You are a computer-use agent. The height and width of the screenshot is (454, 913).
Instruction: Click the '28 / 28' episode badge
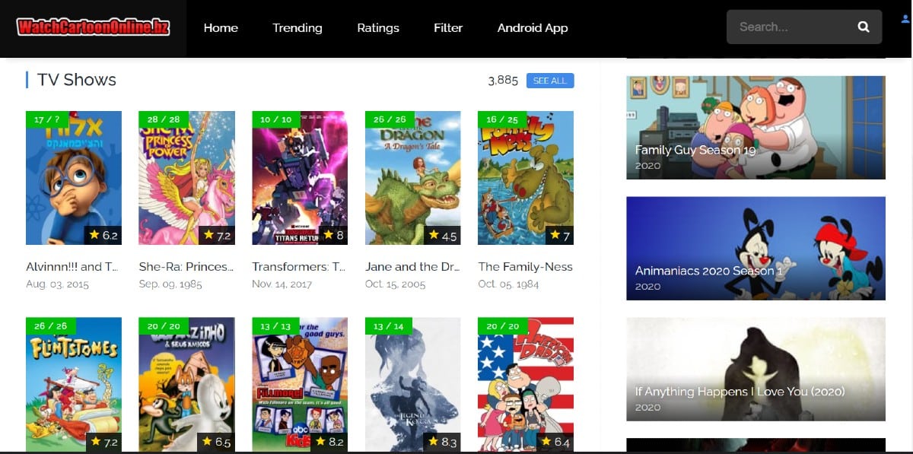pos(164,119)
